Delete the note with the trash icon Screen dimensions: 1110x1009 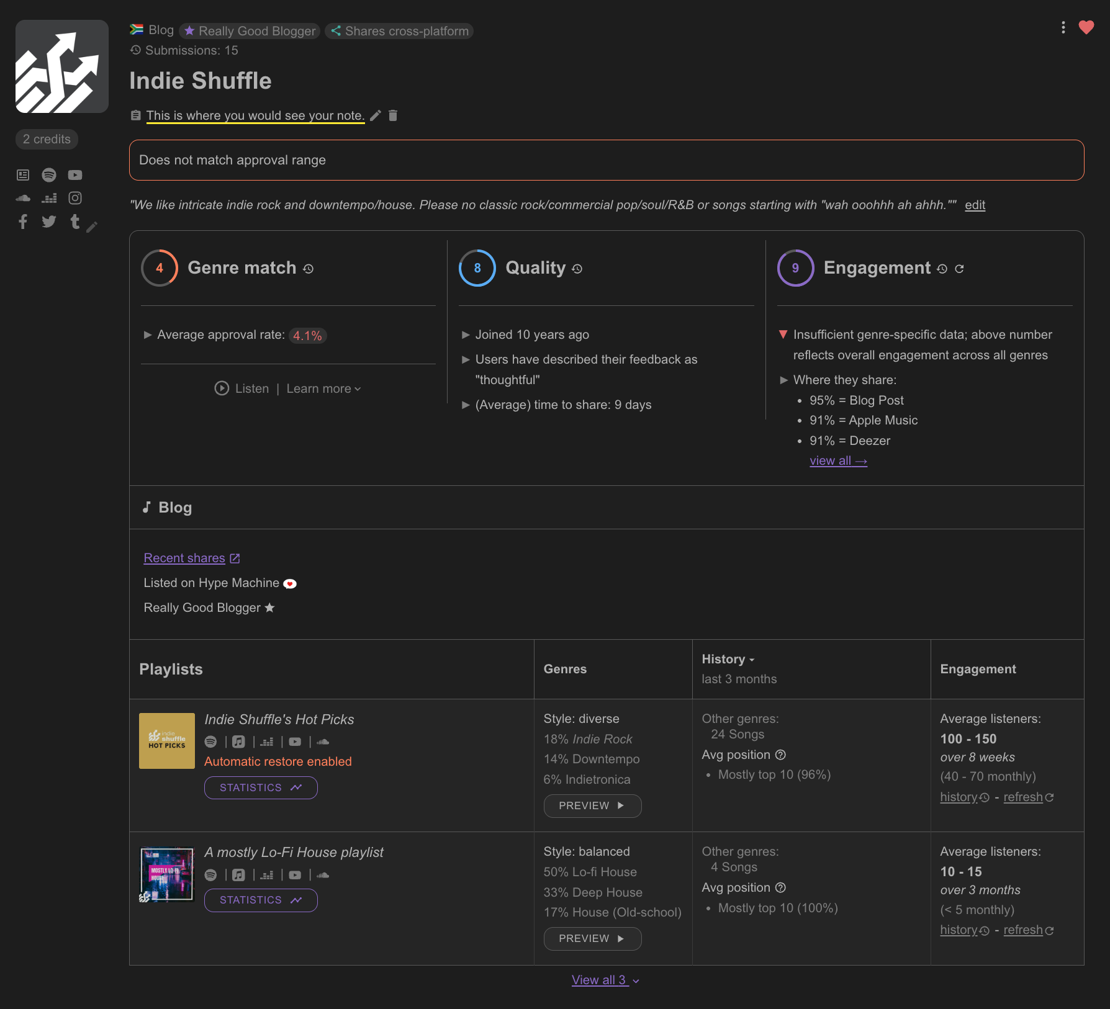point(393,115)
